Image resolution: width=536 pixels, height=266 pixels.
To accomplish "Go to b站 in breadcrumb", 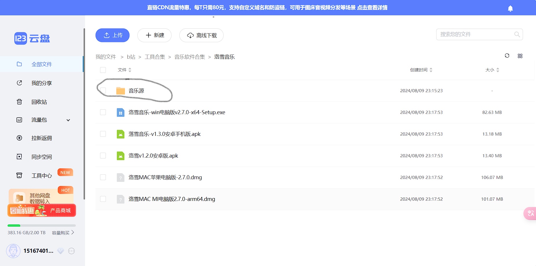I will [x=131, y=57].
